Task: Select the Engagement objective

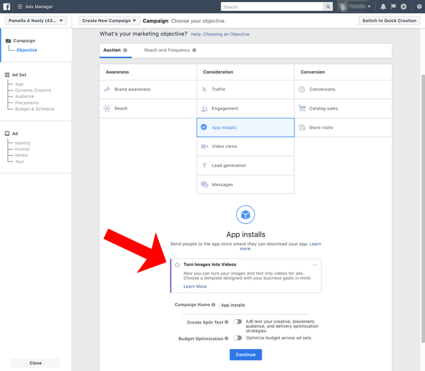Action: [246, 108]
